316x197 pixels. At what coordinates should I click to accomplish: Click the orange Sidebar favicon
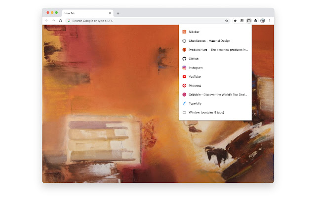click(184, 32)
